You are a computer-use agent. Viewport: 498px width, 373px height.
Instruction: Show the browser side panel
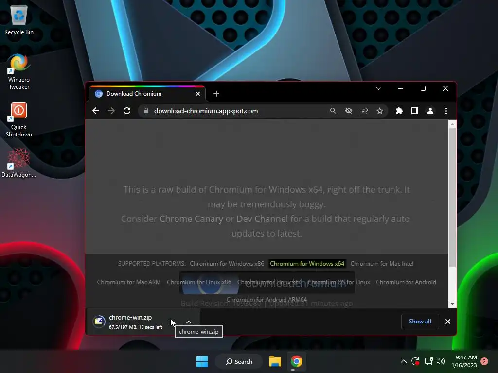pyautogui.click(x=414, y=111)
